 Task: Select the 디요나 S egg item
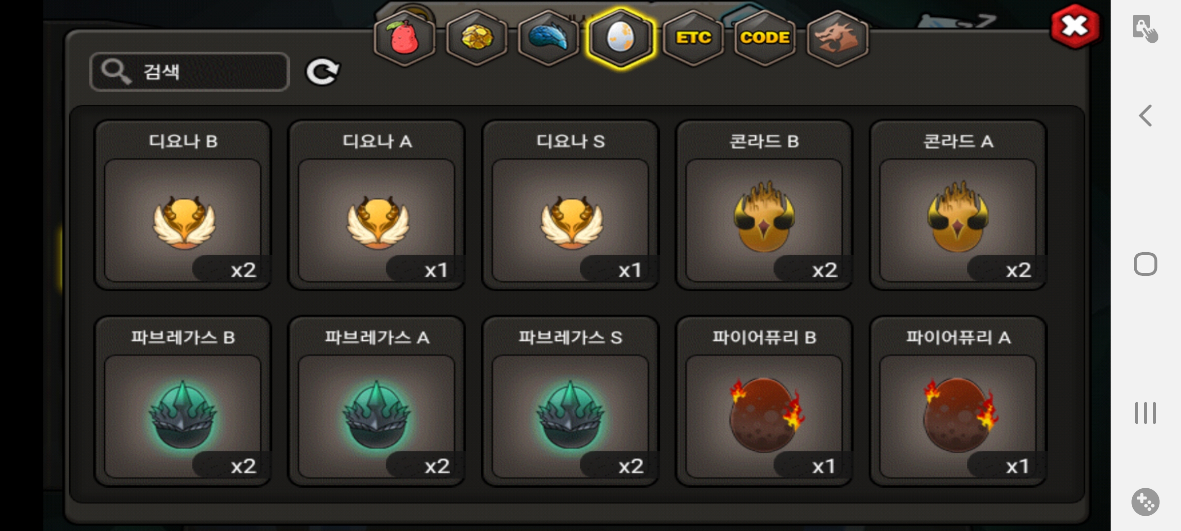[x=570, y=205]
